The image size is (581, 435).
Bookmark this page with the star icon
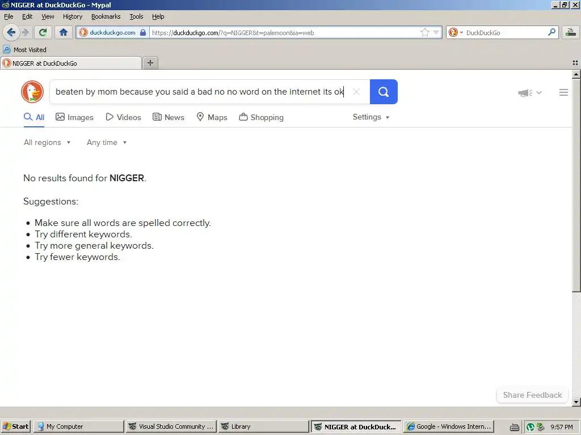click(424, 32)
